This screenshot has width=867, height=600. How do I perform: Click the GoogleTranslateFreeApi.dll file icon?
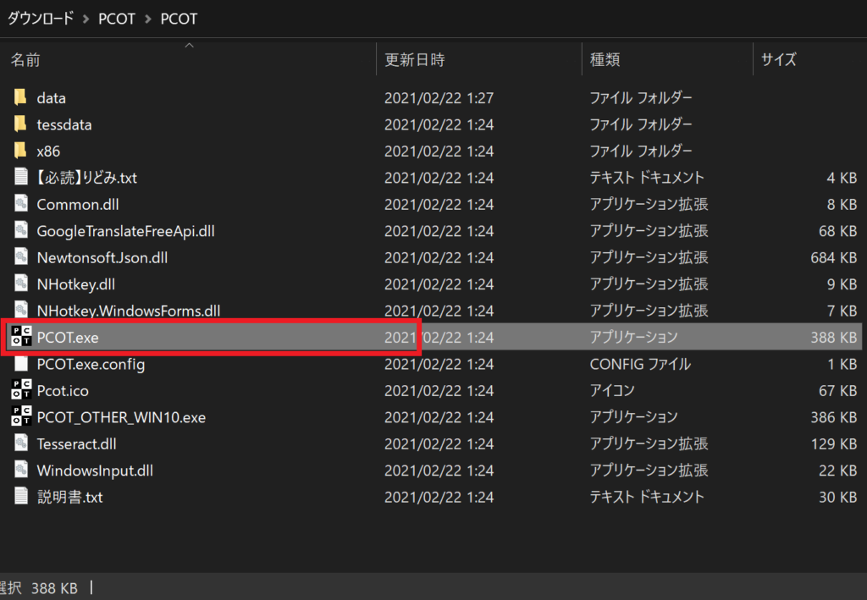click(21, 230)
